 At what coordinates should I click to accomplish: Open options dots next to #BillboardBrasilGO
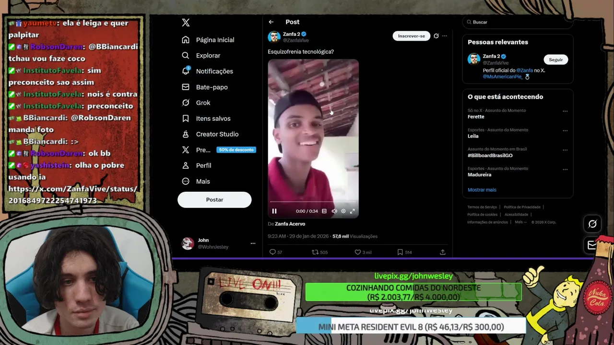pyautogui.click(x=565, y=150)
